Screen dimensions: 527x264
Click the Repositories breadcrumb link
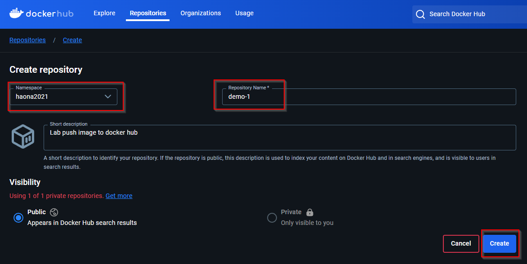(27, 40)
